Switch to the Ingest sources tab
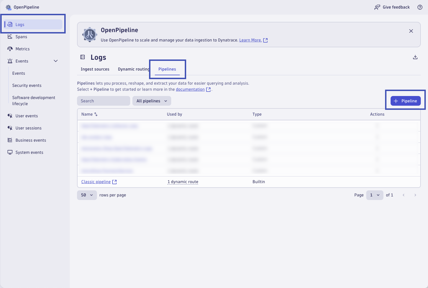The image size is (428, 288). pyautogui.click(x=95, y=69)
